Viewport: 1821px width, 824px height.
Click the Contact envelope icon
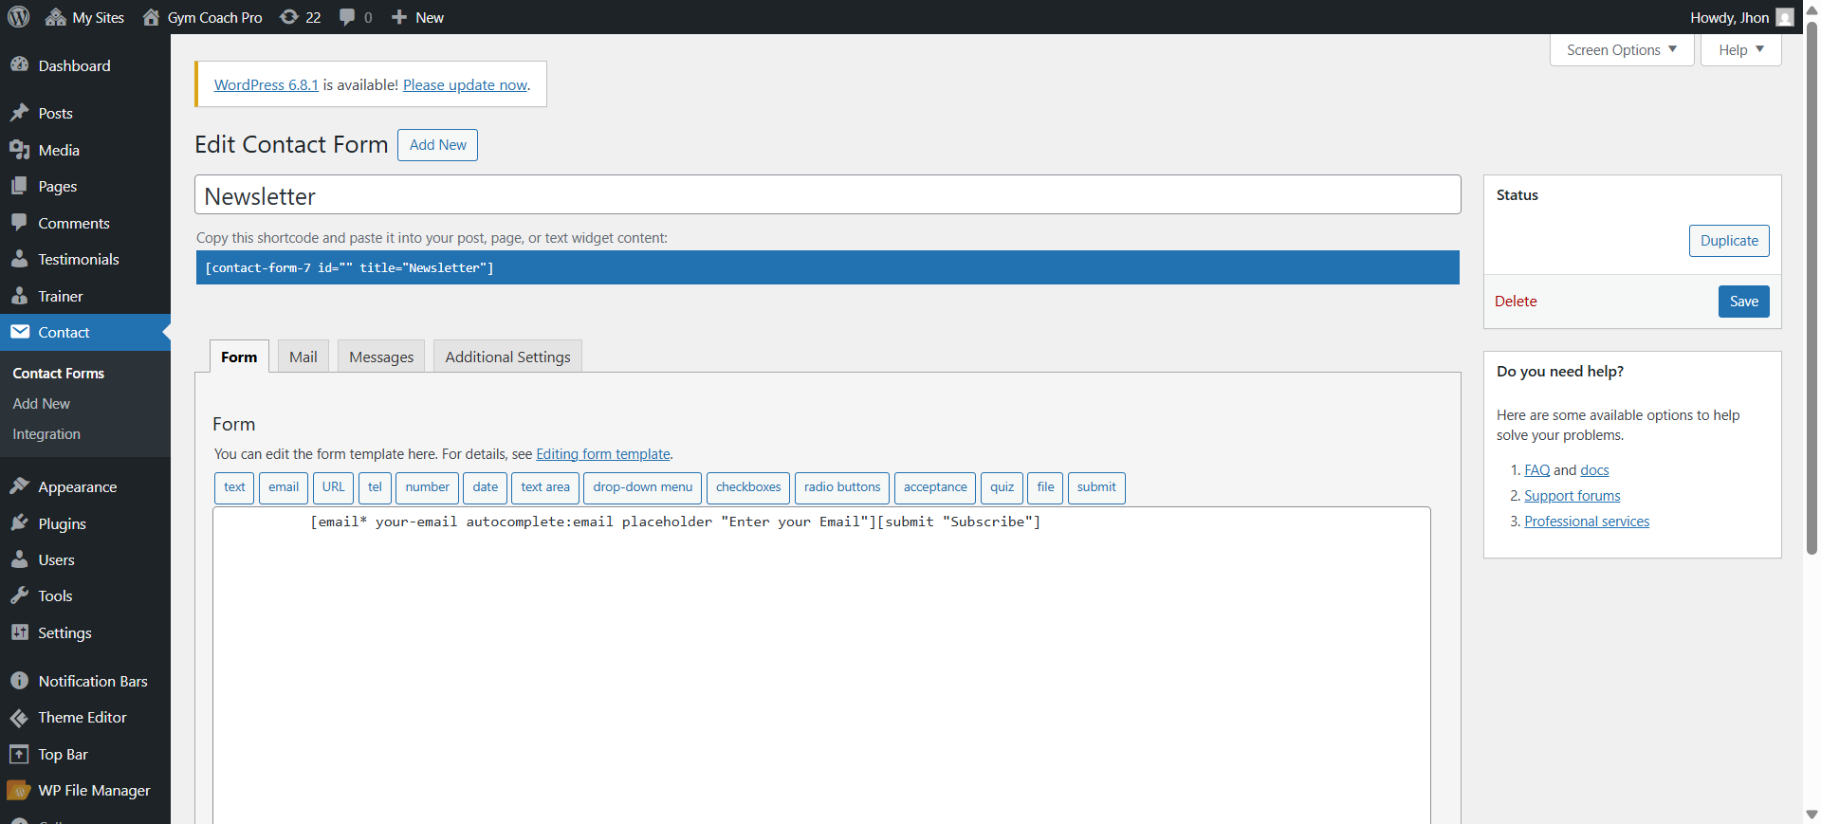pyautogui.click(x=20, y=332)
